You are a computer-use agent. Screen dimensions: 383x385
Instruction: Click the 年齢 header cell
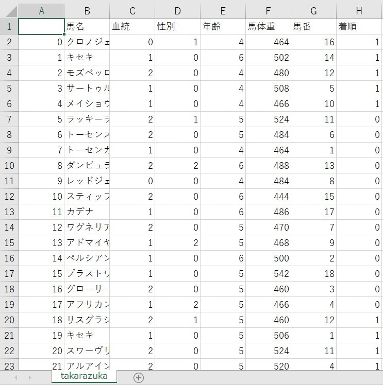(x=223, y=27)
